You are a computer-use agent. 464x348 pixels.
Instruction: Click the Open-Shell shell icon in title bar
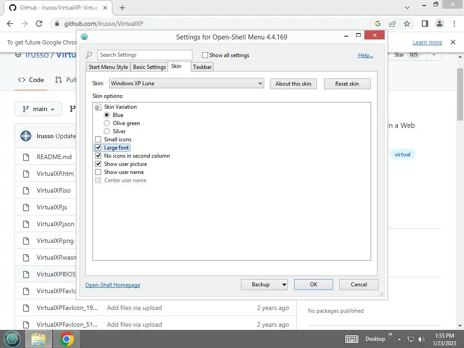coord(84,37)
